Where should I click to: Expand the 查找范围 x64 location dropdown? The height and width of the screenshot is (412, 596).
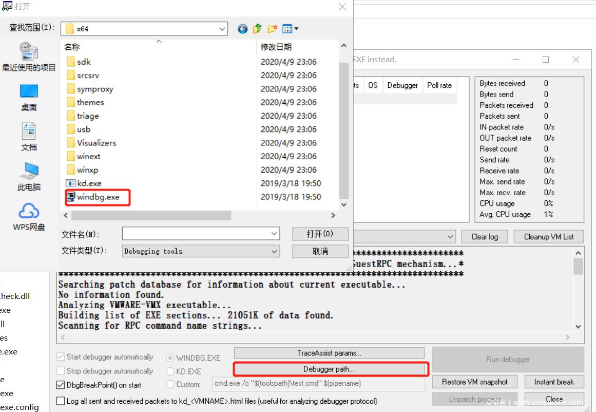(222, 29)
